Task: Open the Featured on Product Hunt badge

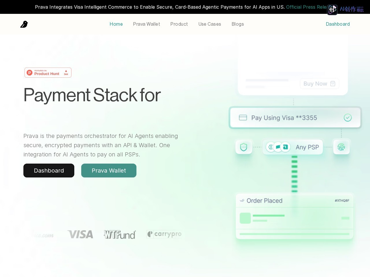Action: tap(48, 73)
